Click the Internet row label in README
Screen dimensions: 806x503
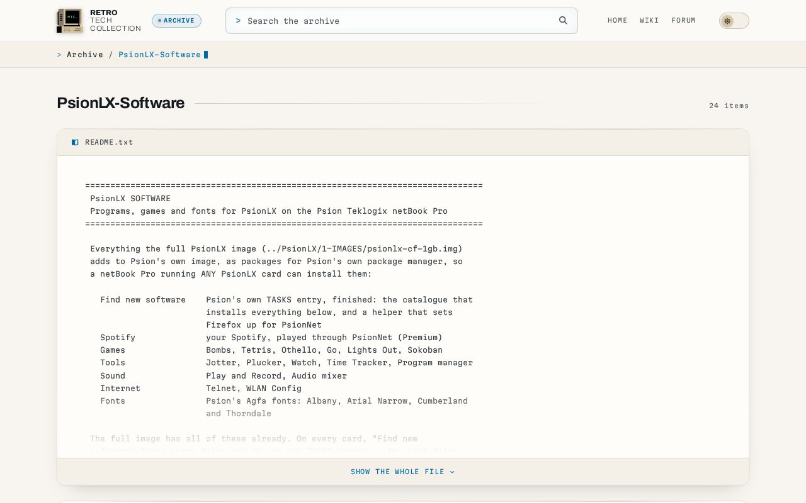[x=120, y=389]
